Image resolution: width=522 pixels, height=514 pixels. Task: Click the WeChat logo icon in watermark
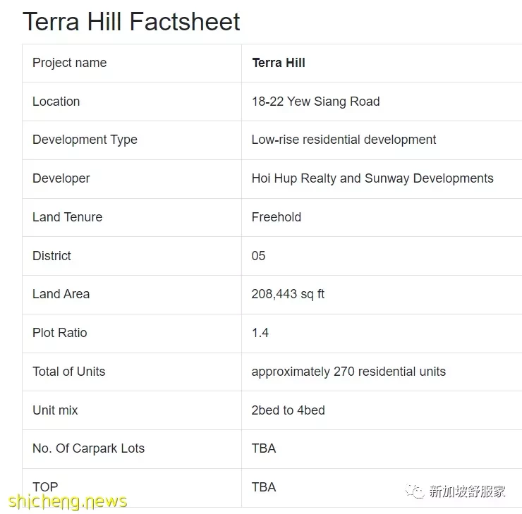click(x=415, y=491)
